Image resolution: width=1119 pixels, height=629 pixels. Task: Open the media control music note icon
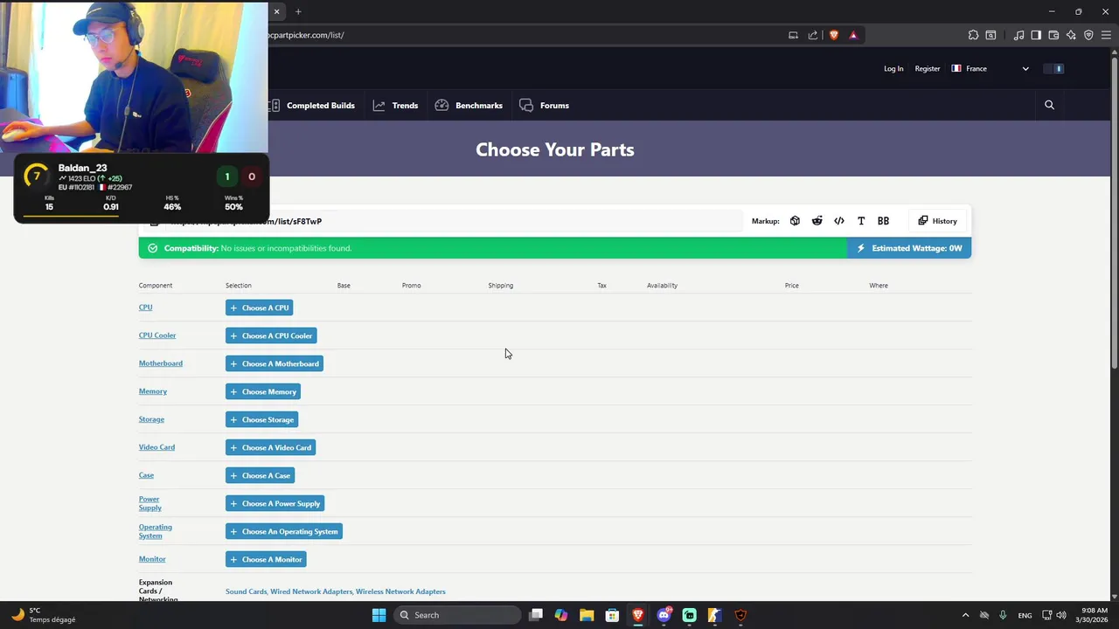click(1018, 35)
